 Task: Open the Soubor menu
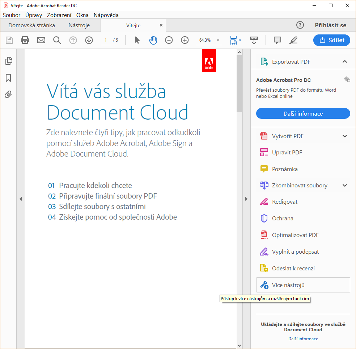coord(12,15)
